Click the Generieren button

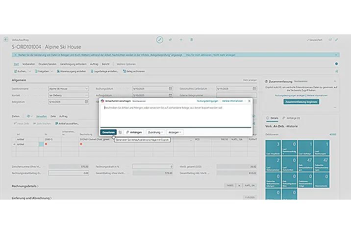pos(108,132)
